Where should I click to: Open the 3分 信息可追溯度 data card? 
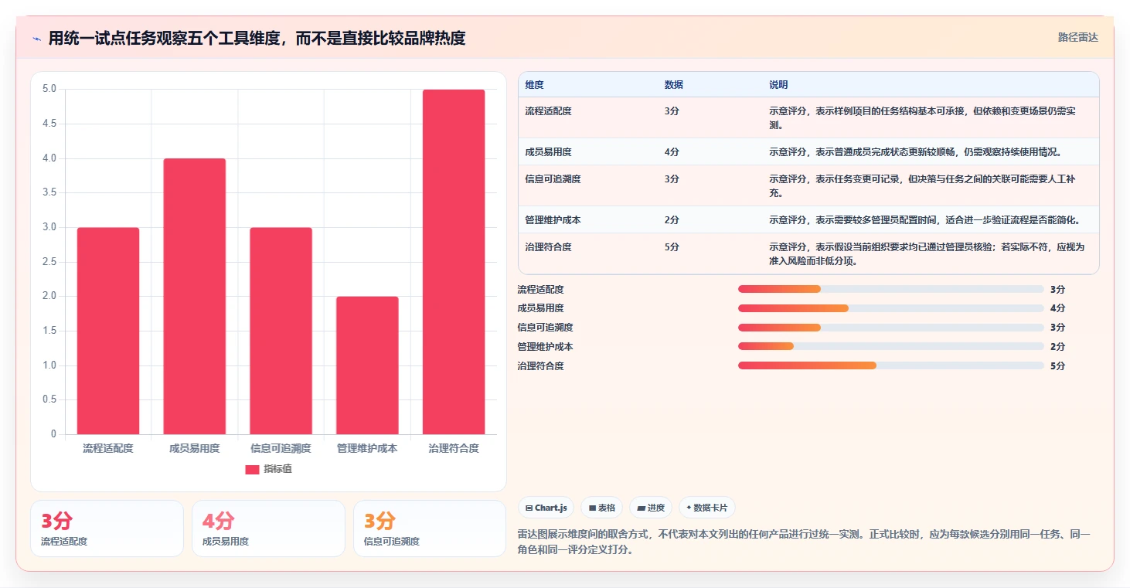430,529
